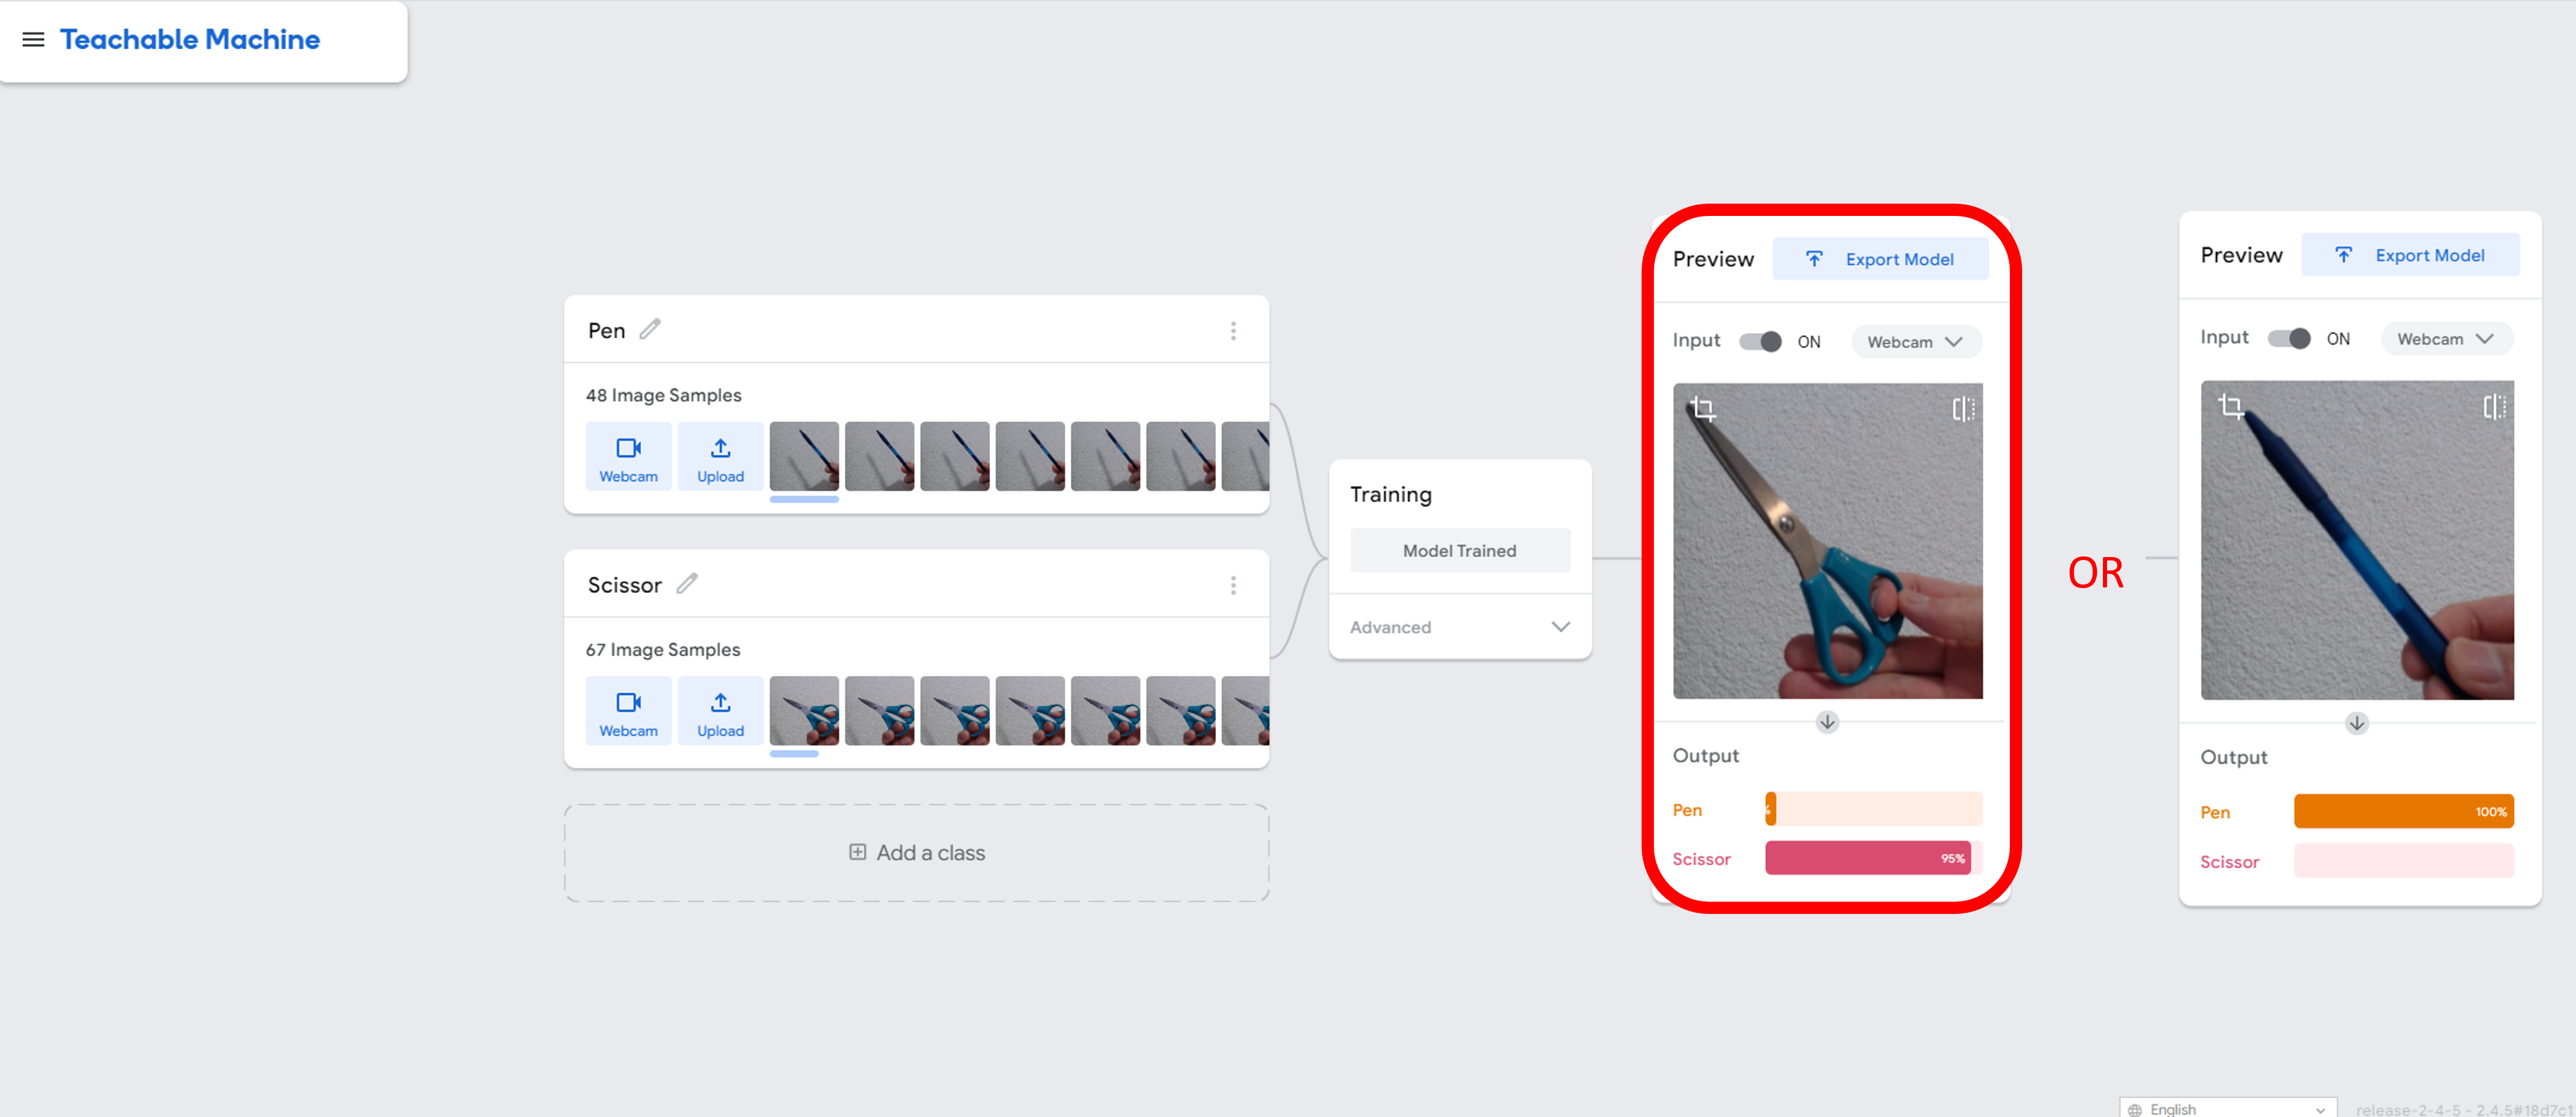The image size is (2576, 1117).
Task: Click the Model Trained button
Action: 1459,551
